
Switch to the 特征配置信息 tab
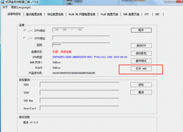pos(55,14)
